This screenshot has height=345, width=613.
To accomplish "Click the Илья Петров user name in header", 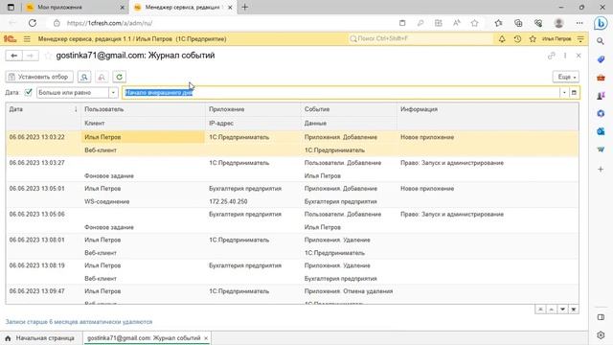I will 556,38.
